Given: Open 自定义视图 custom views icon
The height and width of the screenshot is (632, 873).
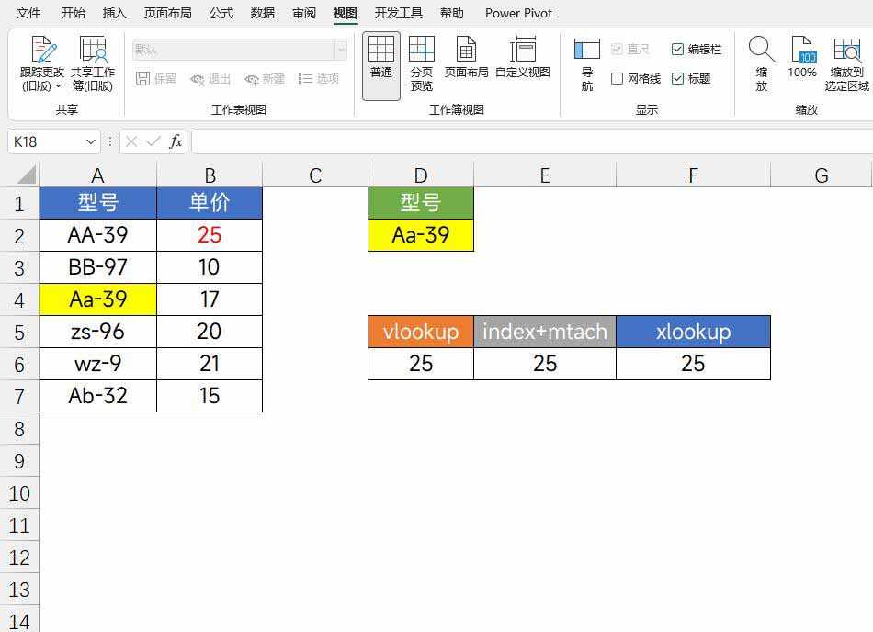Looking at the screenshot, I should [522, 51].
